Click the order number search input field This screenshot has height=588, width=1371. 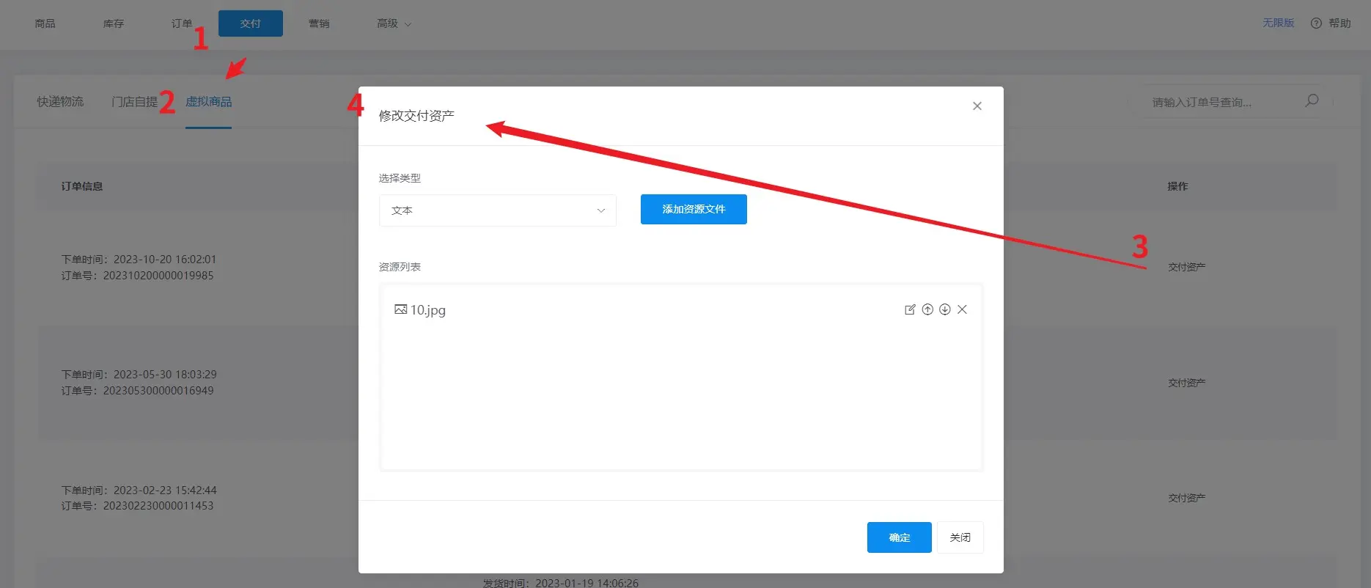tap(1221, 102)
